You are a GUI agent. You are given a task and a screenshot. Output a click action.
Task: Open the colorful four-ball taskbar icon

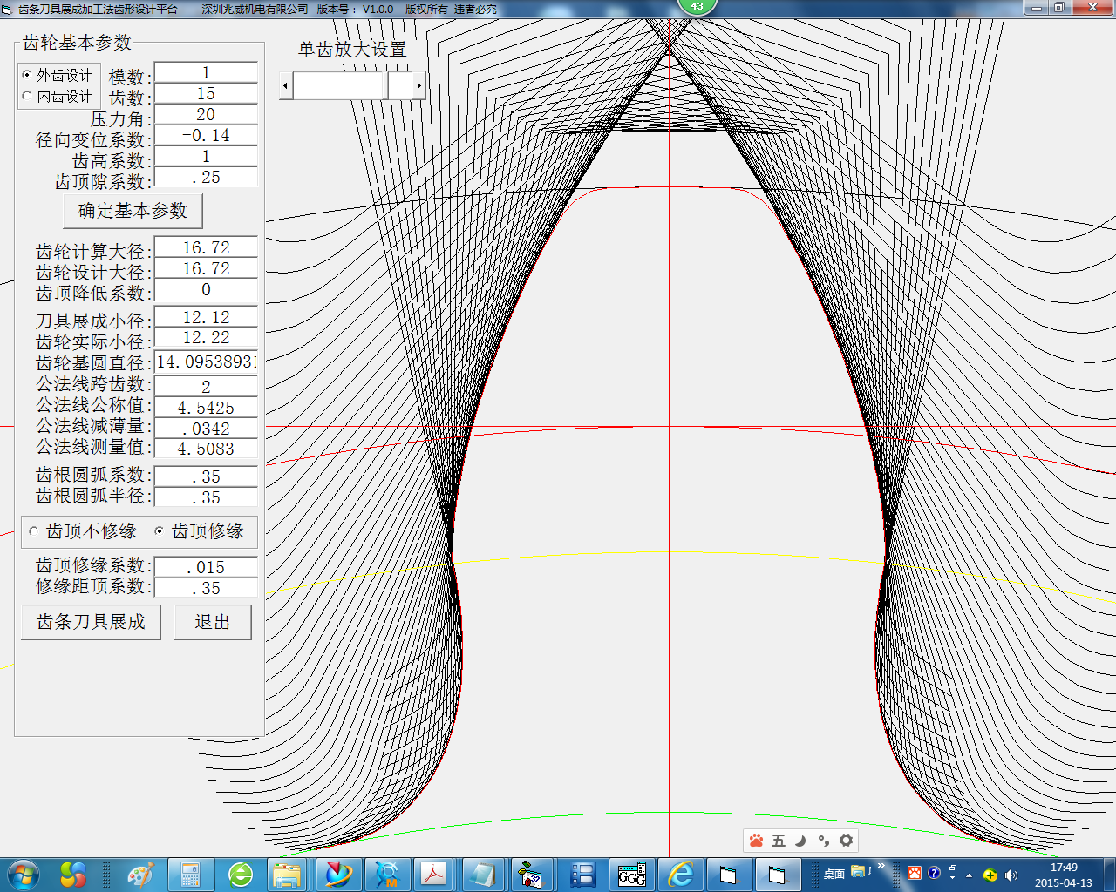pos(73,874)
